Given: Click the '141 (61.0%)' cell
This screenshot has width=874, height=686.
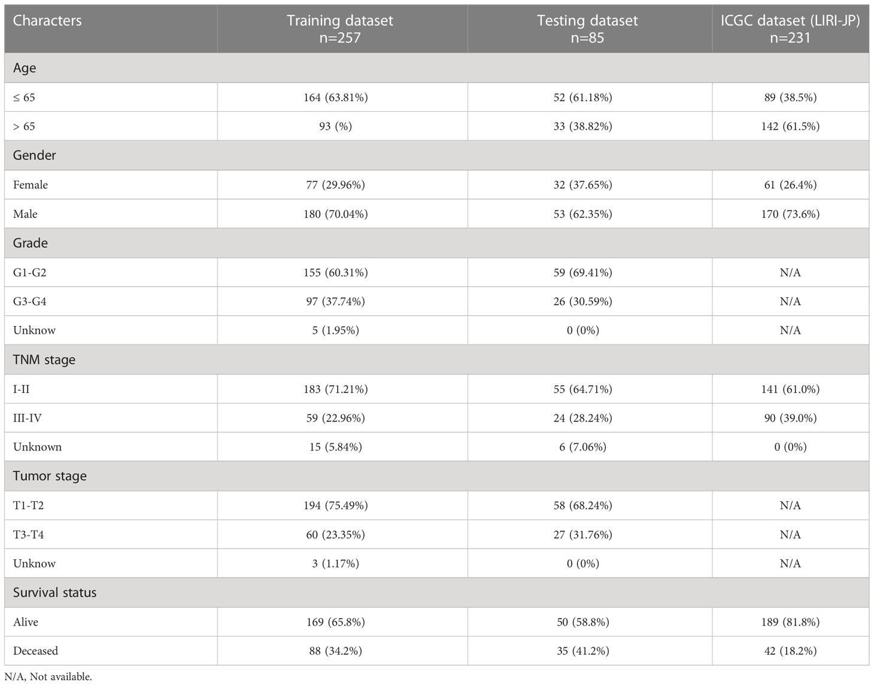Looking at the screenshot, I should [x=790, y=389].
